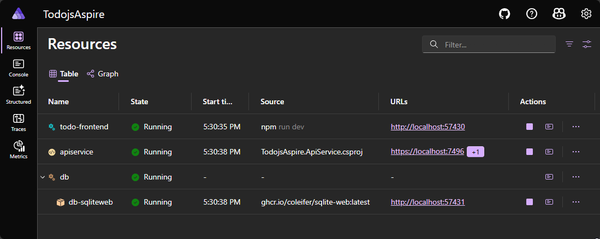Open the Help question mark icon
Image resolution: width=600 pixels, height=239 pixels.
[x=532, y=14]
